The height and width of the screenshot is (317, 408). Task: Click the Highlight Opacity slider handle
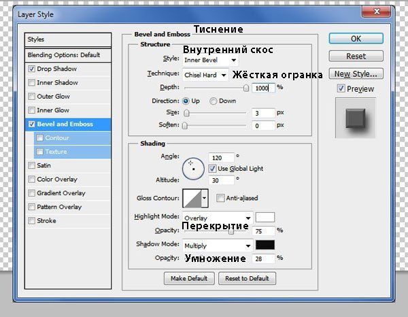click(x=231, y=231)
